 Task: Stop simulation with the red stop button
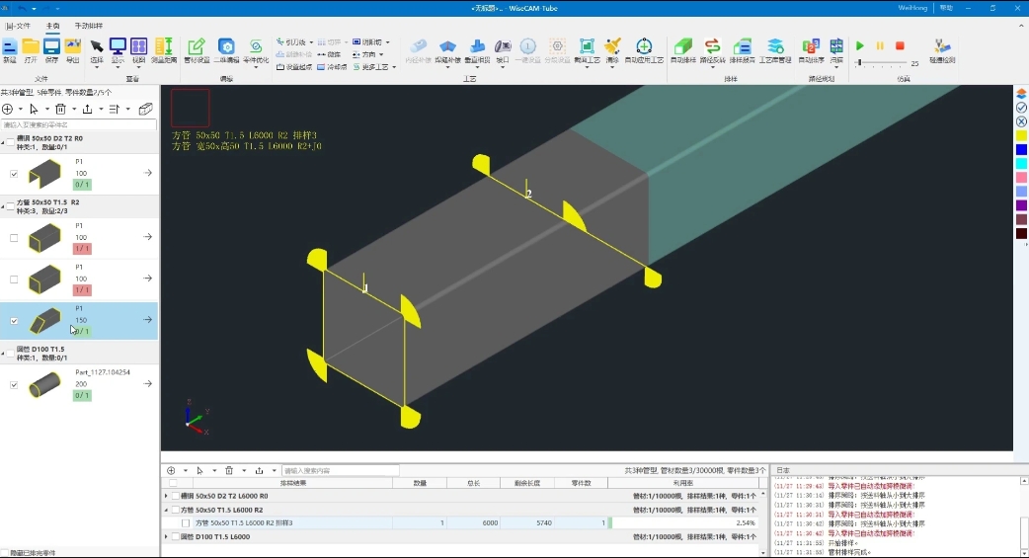pyautogui.click(x=900, y=46)
